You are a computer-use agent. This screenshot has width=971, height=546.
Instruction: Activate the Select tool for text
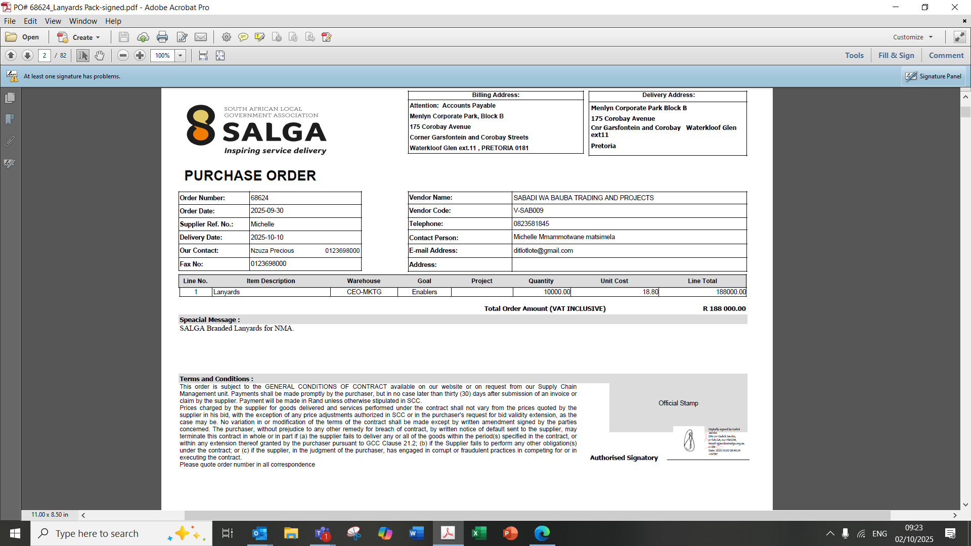point(83,56)
